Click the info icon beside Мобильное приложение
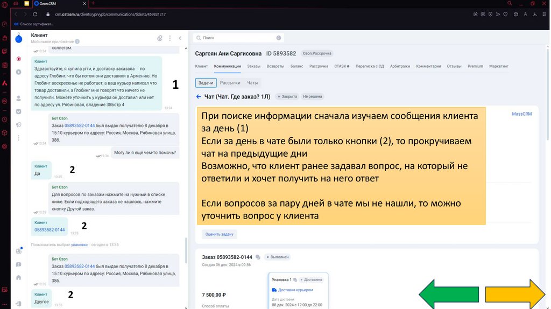This screenshot has width=551, height=309. pos(77,41)
